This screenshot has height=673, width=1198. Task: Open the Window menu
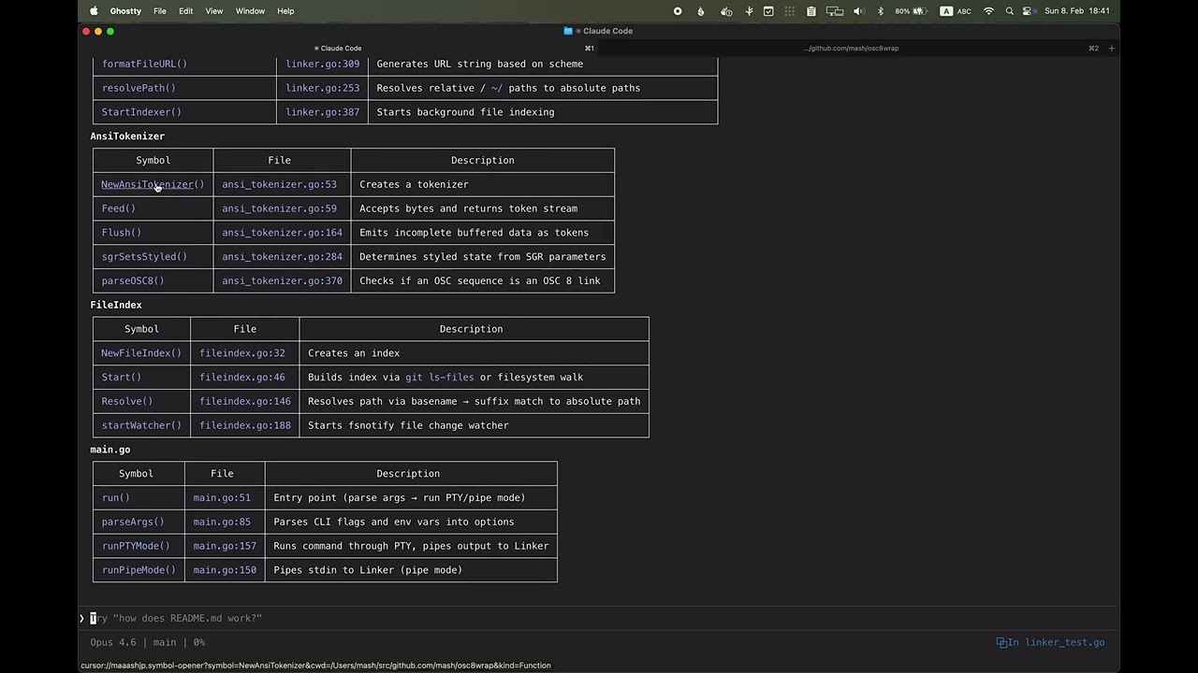[250, 11]
